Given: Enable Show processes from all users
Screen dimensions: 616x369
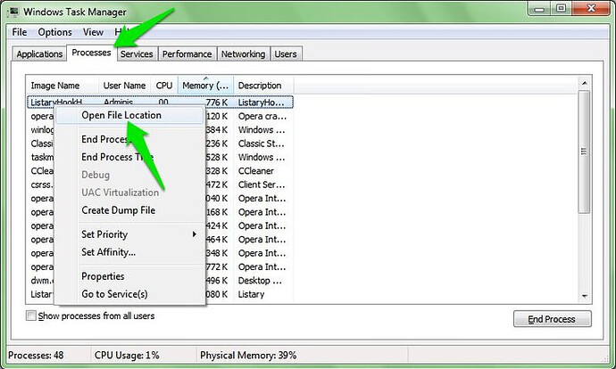Looking at the screenshot, I should [x=30, y=316].
